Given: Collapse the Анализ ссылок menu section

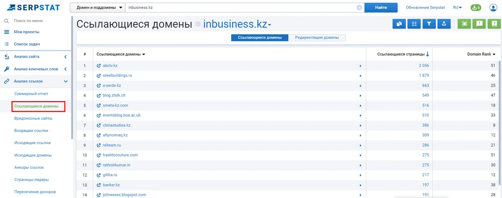Looking at the screenshot, I should pos(65,81).
